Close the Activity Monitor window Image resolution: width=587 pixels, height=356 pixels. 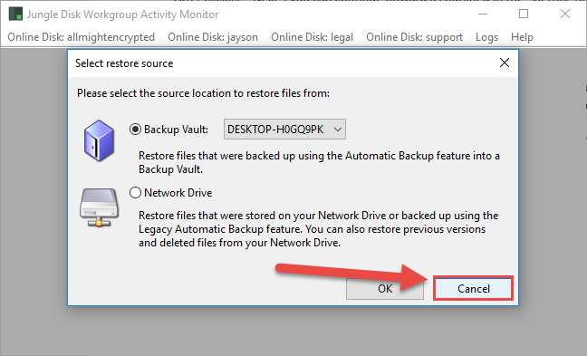[565, 14]
